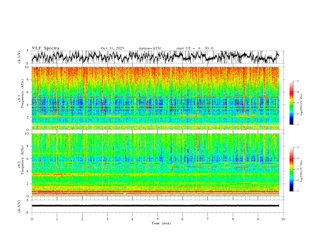Click the time axis tick labeled 0
Image resolution: width=319 pixels, height=246 pixels.
click(x=32, y=219)
